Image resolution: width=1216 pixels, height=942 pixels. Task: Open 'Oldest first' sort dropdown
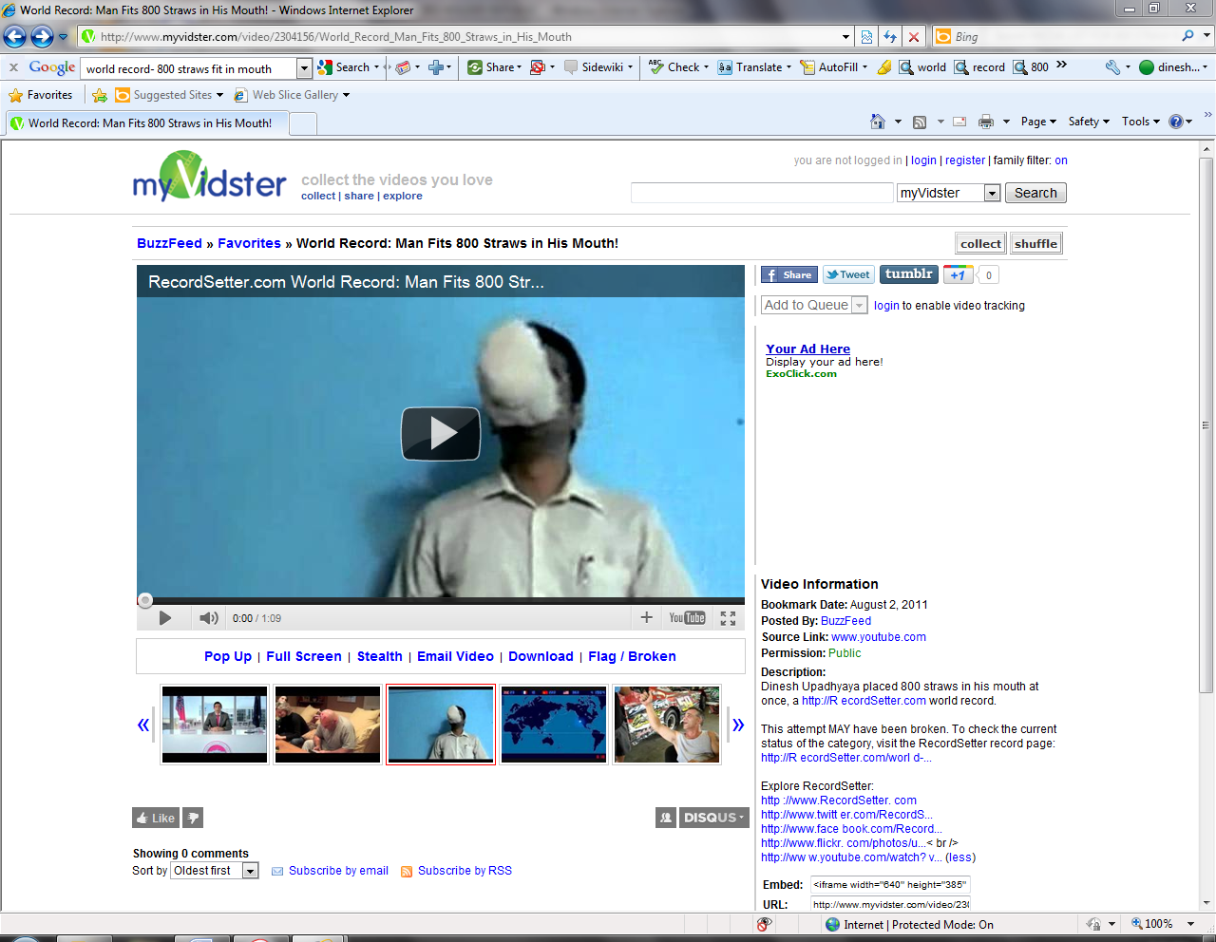[x=215, y=871]
